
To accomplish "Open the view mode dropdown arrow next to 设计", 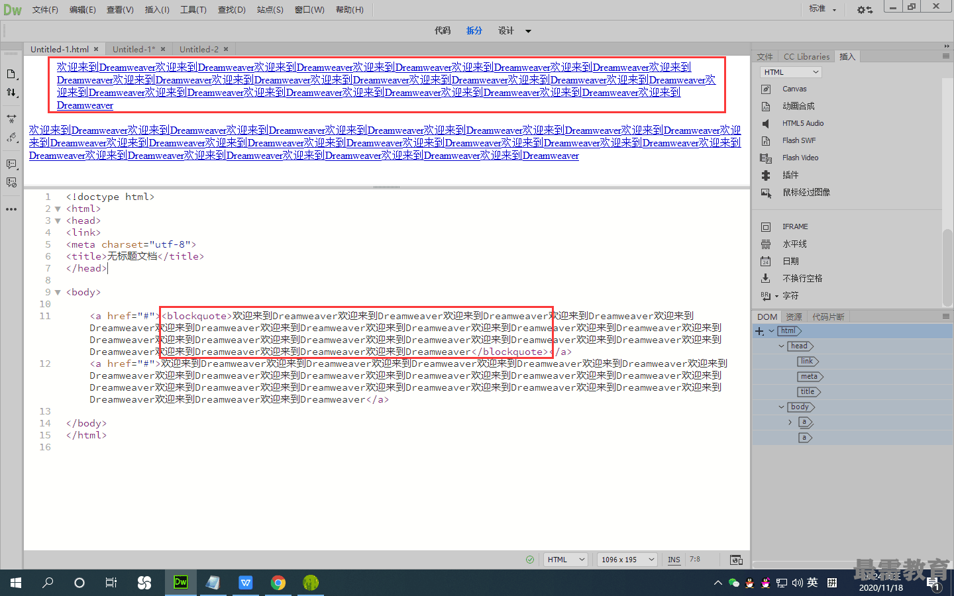I will [528, 31].
